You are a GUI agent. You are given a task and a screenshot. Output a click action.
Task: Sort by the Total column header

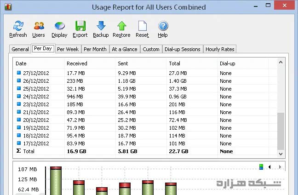coord(192,63)
